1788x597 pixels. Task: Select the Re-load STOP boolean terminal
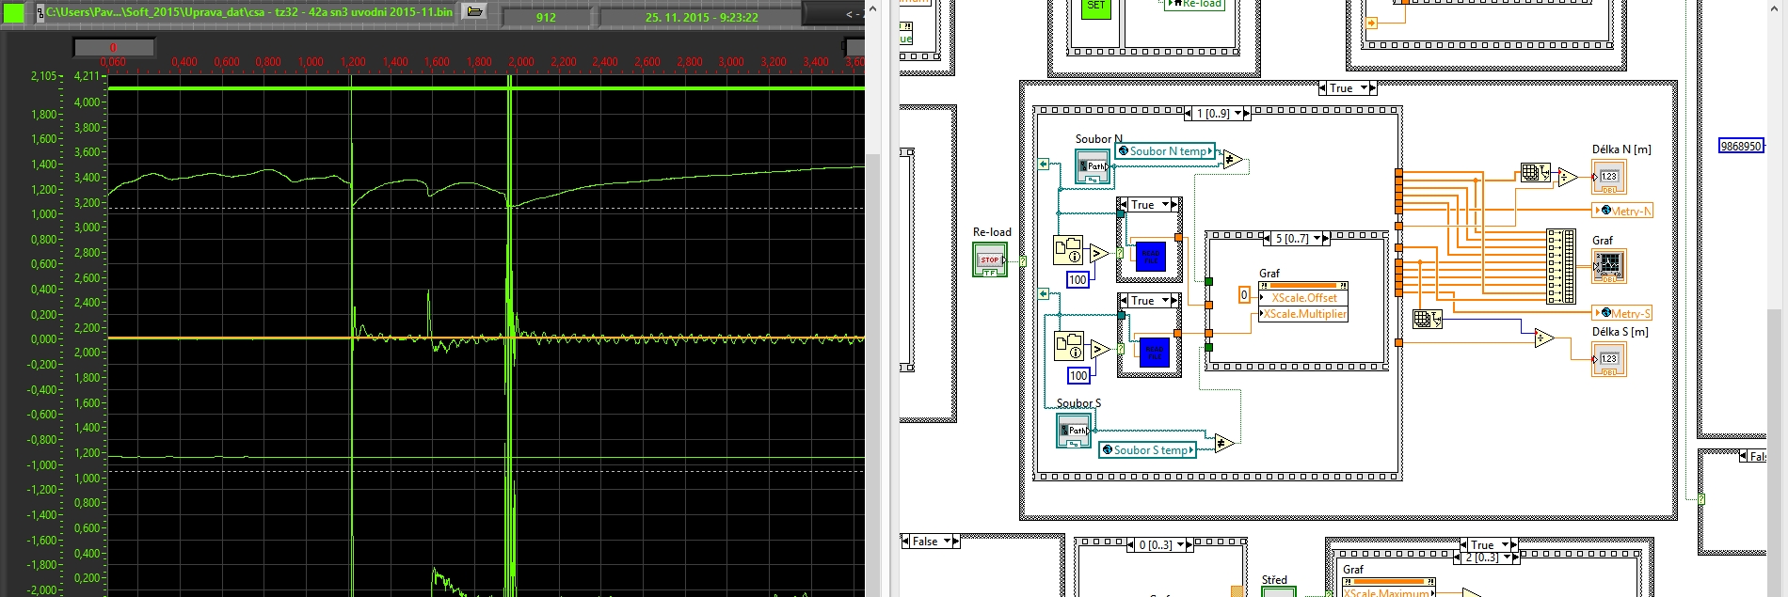989,260
